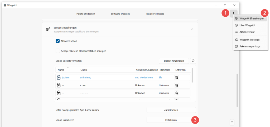Jump back to top with arrow button
The width and height of the screenshot is (270, 127).
click(x=232, y=122)
